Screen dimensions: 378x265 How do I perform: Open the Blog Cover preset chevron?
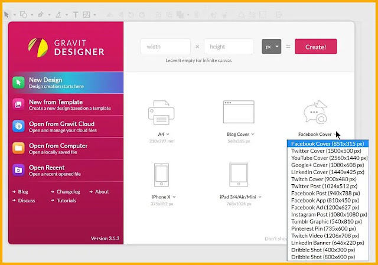pos(253,134)
